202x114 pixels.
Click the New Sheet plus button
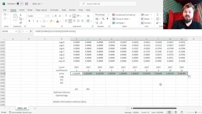[x=35, y=108]
